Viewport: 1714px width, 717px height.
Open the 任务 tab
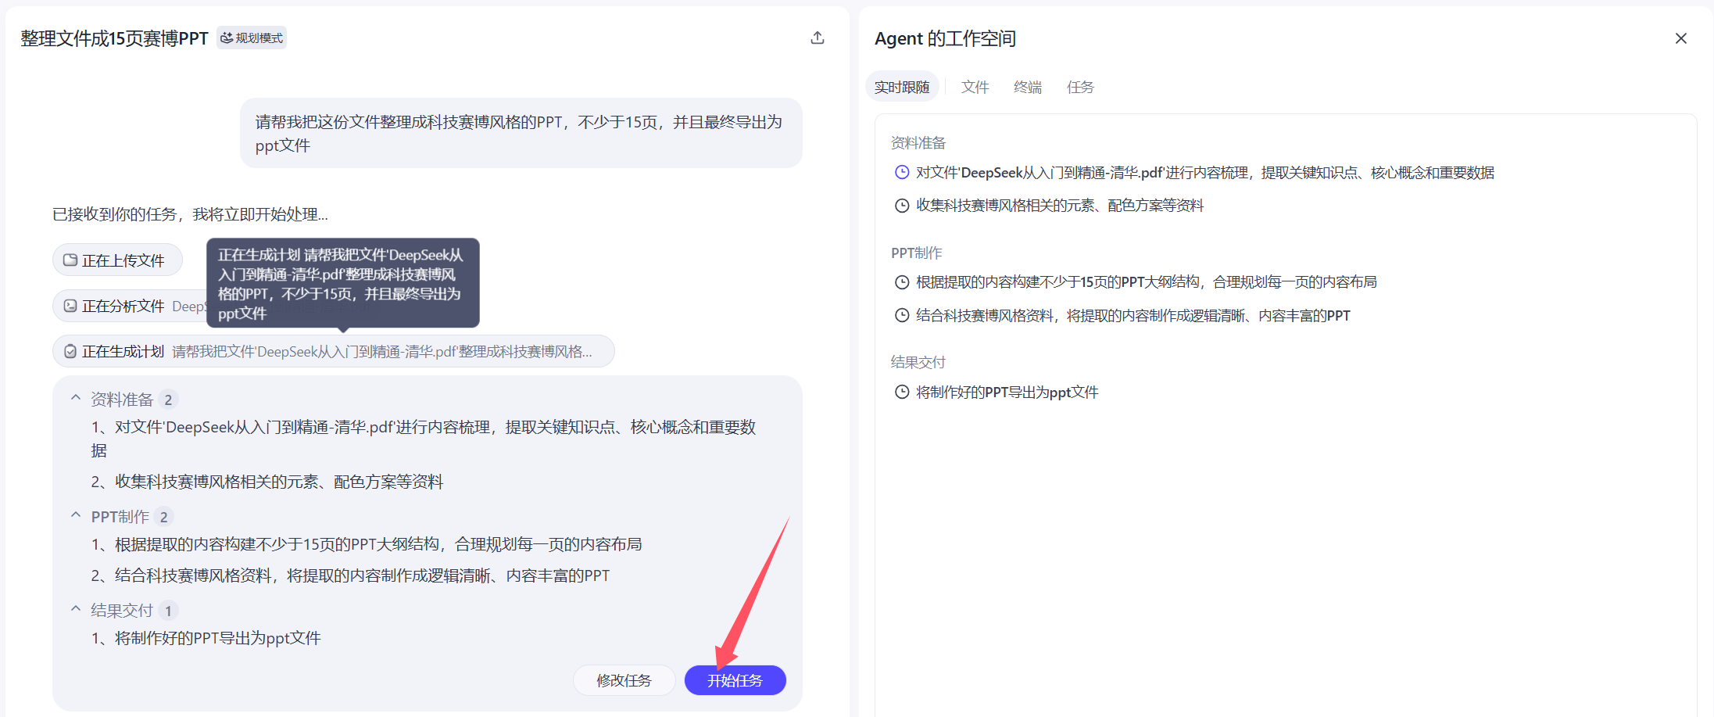(x=1080, y=87)
